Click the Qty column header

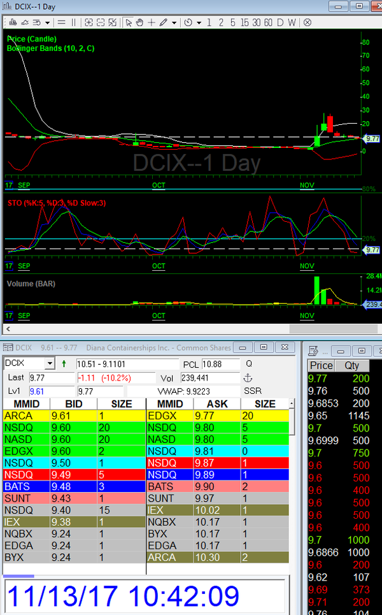tap(352, 366)
